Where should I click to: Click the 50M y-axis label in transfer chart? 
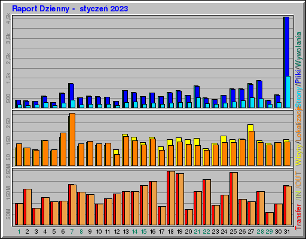[8, 215]
